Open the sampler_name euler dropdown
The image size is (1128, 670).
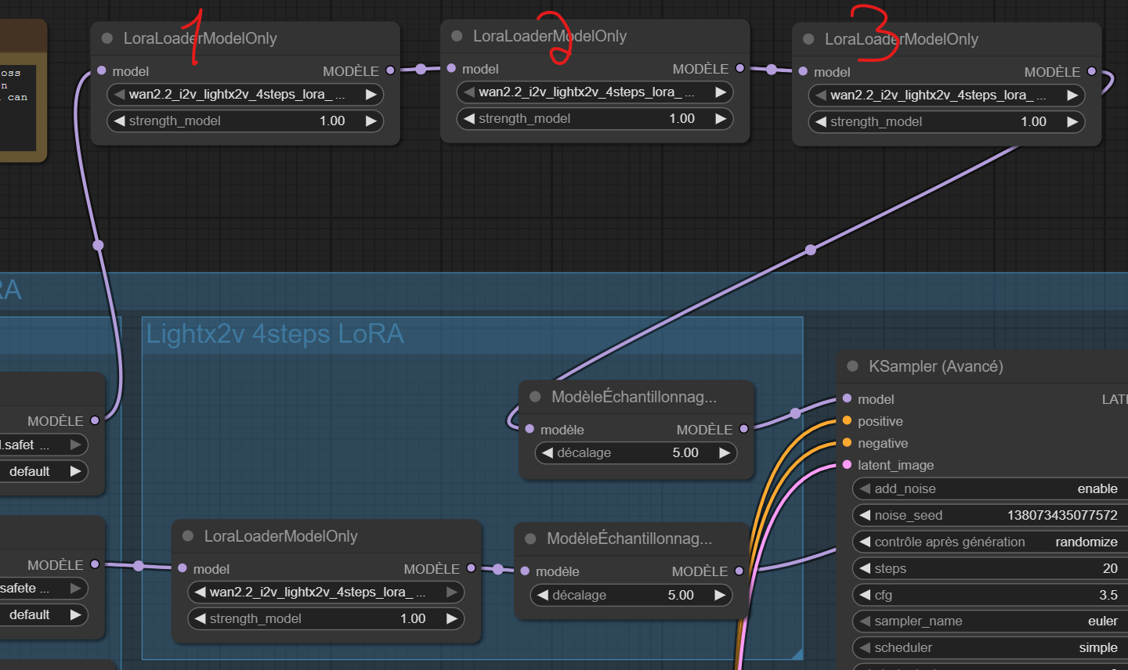987,621
